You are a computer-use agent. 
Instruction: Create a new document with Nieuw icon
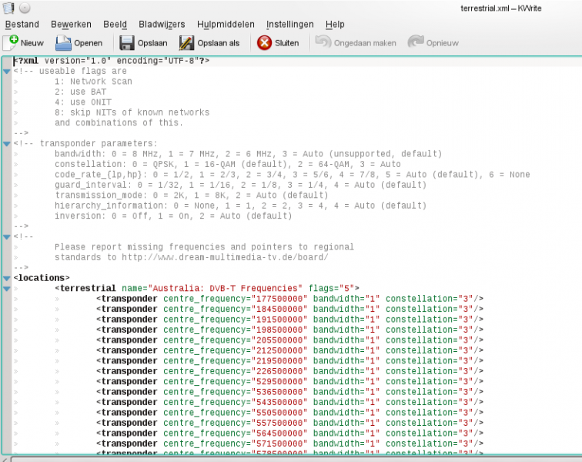click(x=12, y=43)
